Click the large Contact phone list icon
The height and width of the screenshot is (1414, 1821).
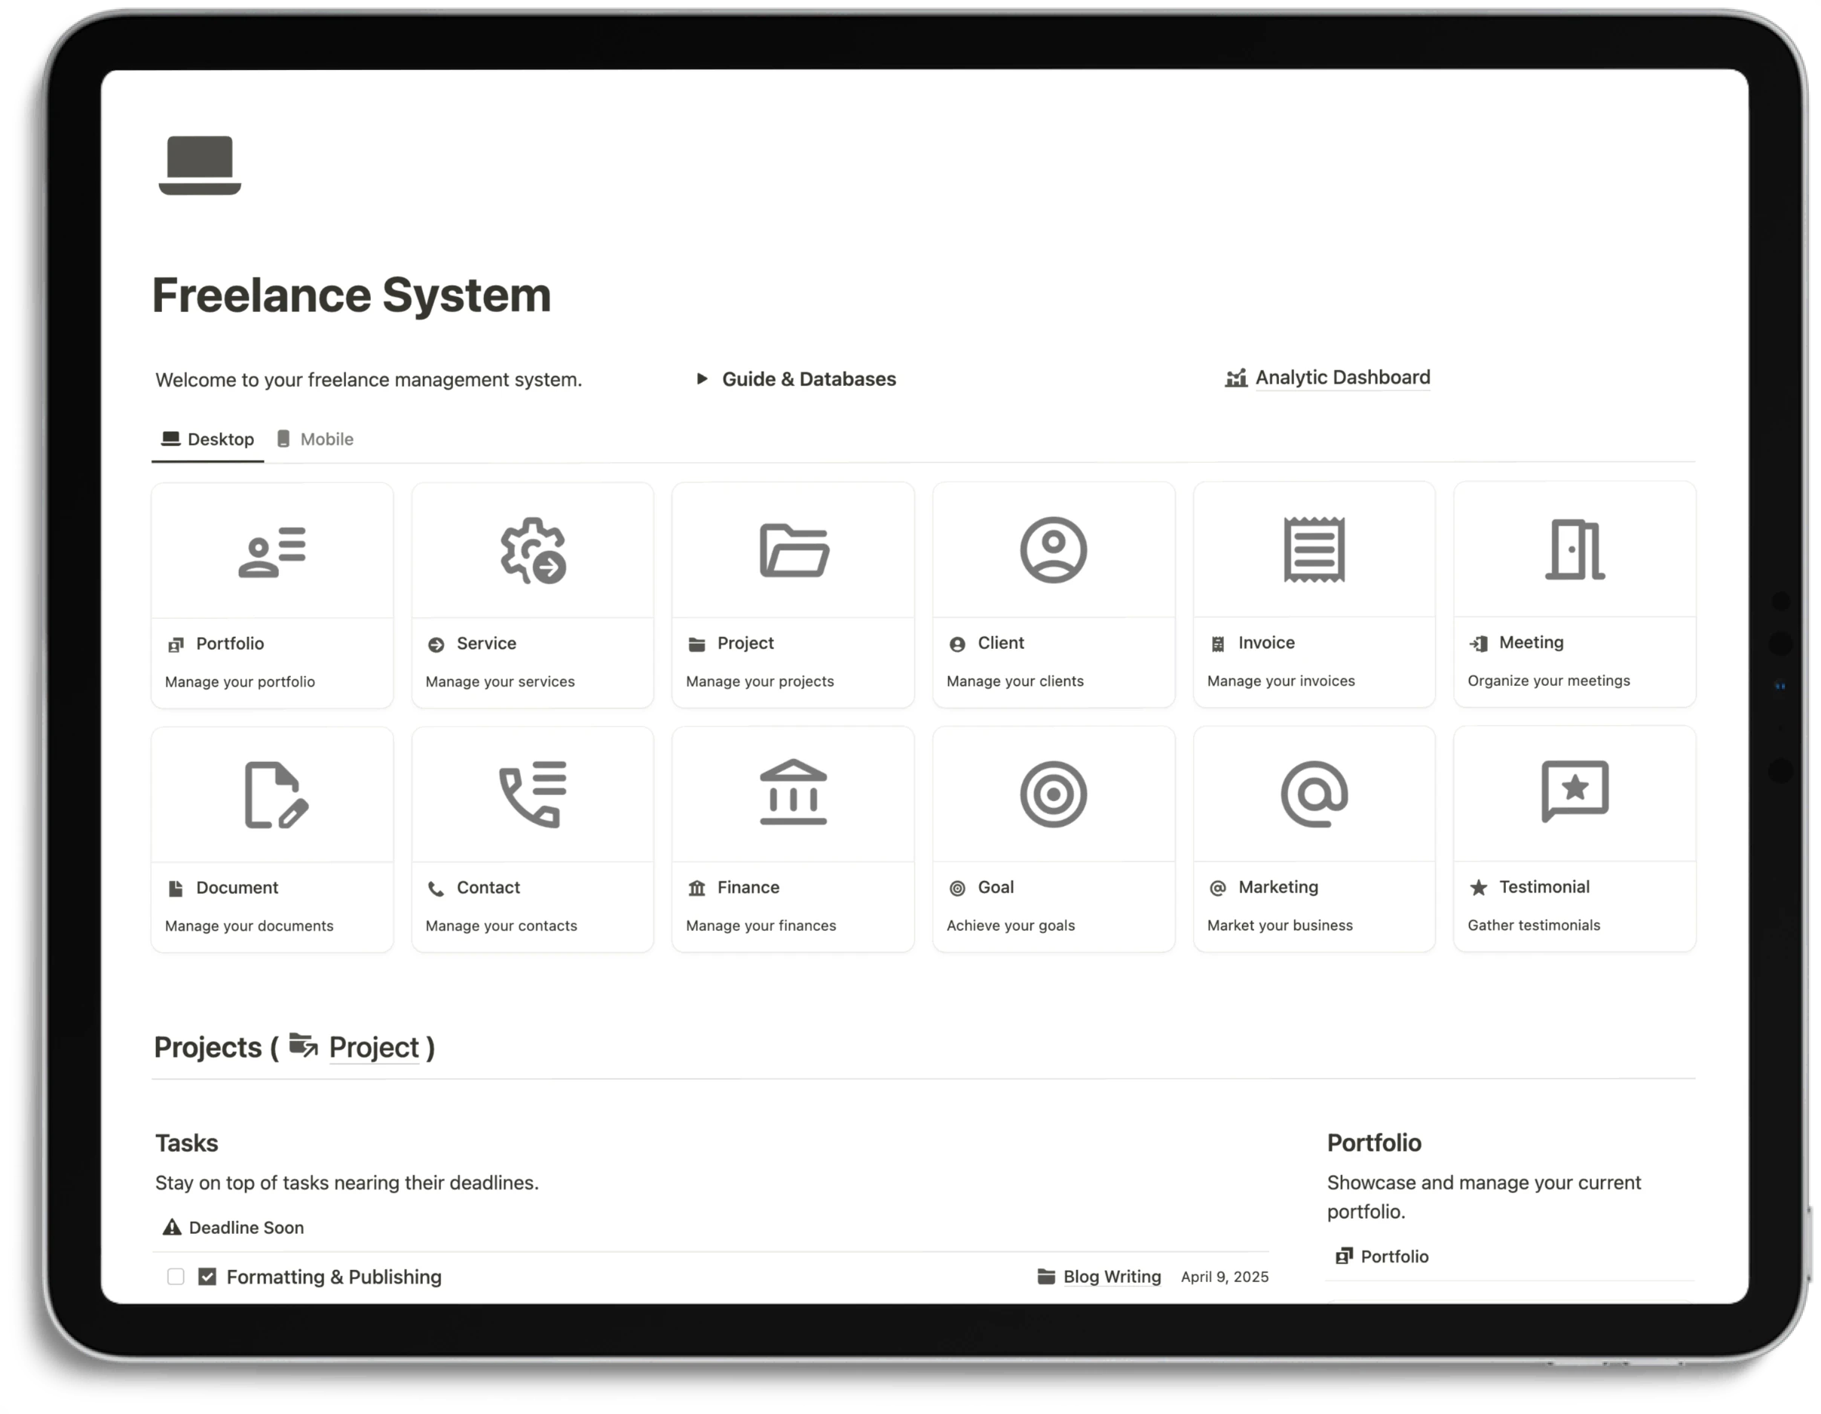[533, 794]
